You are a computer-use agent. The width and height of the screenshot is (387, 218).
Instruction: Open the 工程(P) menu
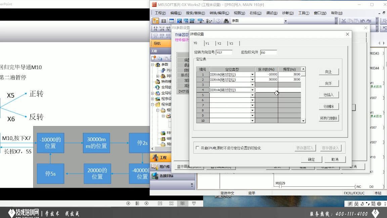(160, 13)
